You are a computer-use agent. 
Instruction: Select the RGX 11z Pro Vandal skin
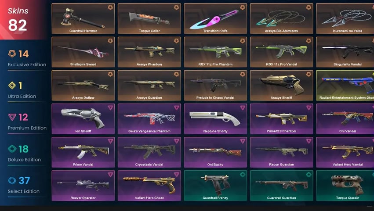281,52
